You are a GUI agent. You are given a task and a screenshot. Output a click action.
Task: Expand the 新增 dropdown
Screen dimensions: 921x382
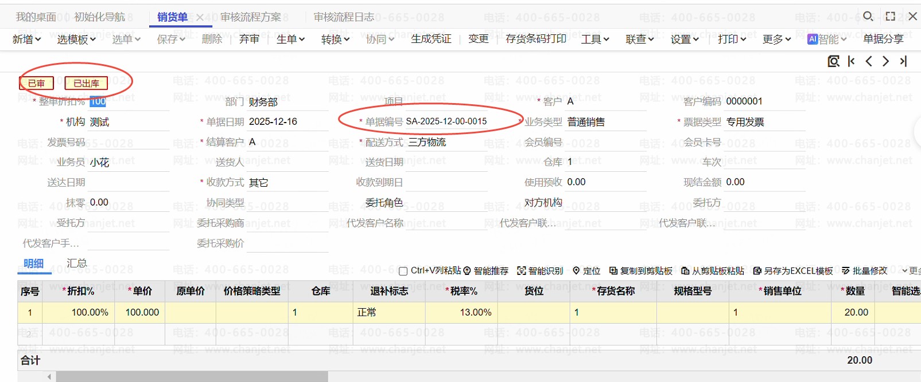click(x=27, y=39)
